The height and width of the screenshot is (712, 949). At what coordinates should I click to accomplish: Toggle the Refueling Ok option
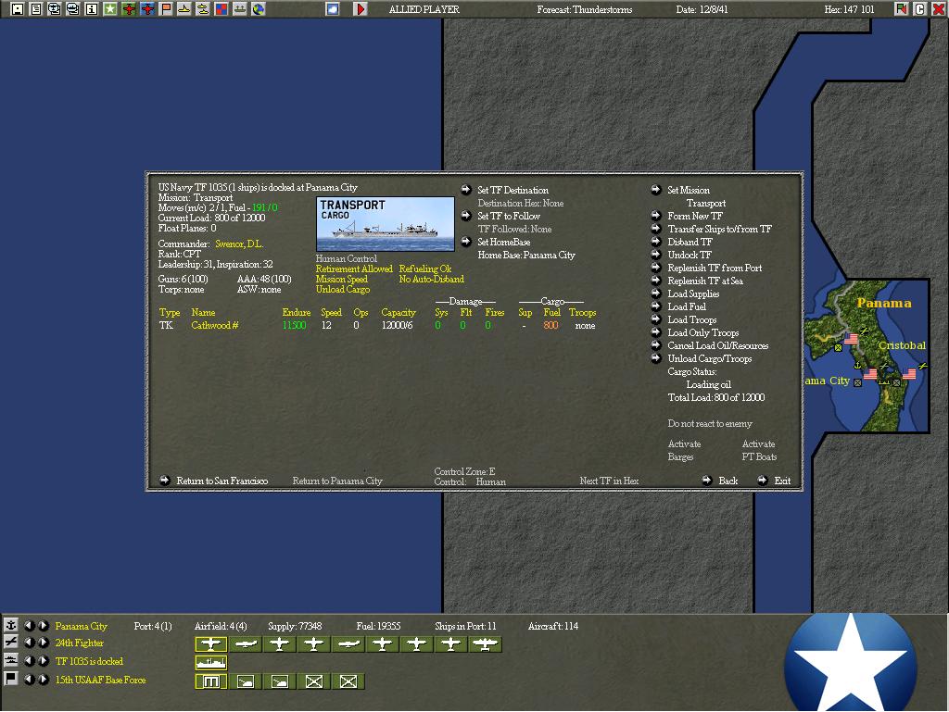[x=424, y=269]
